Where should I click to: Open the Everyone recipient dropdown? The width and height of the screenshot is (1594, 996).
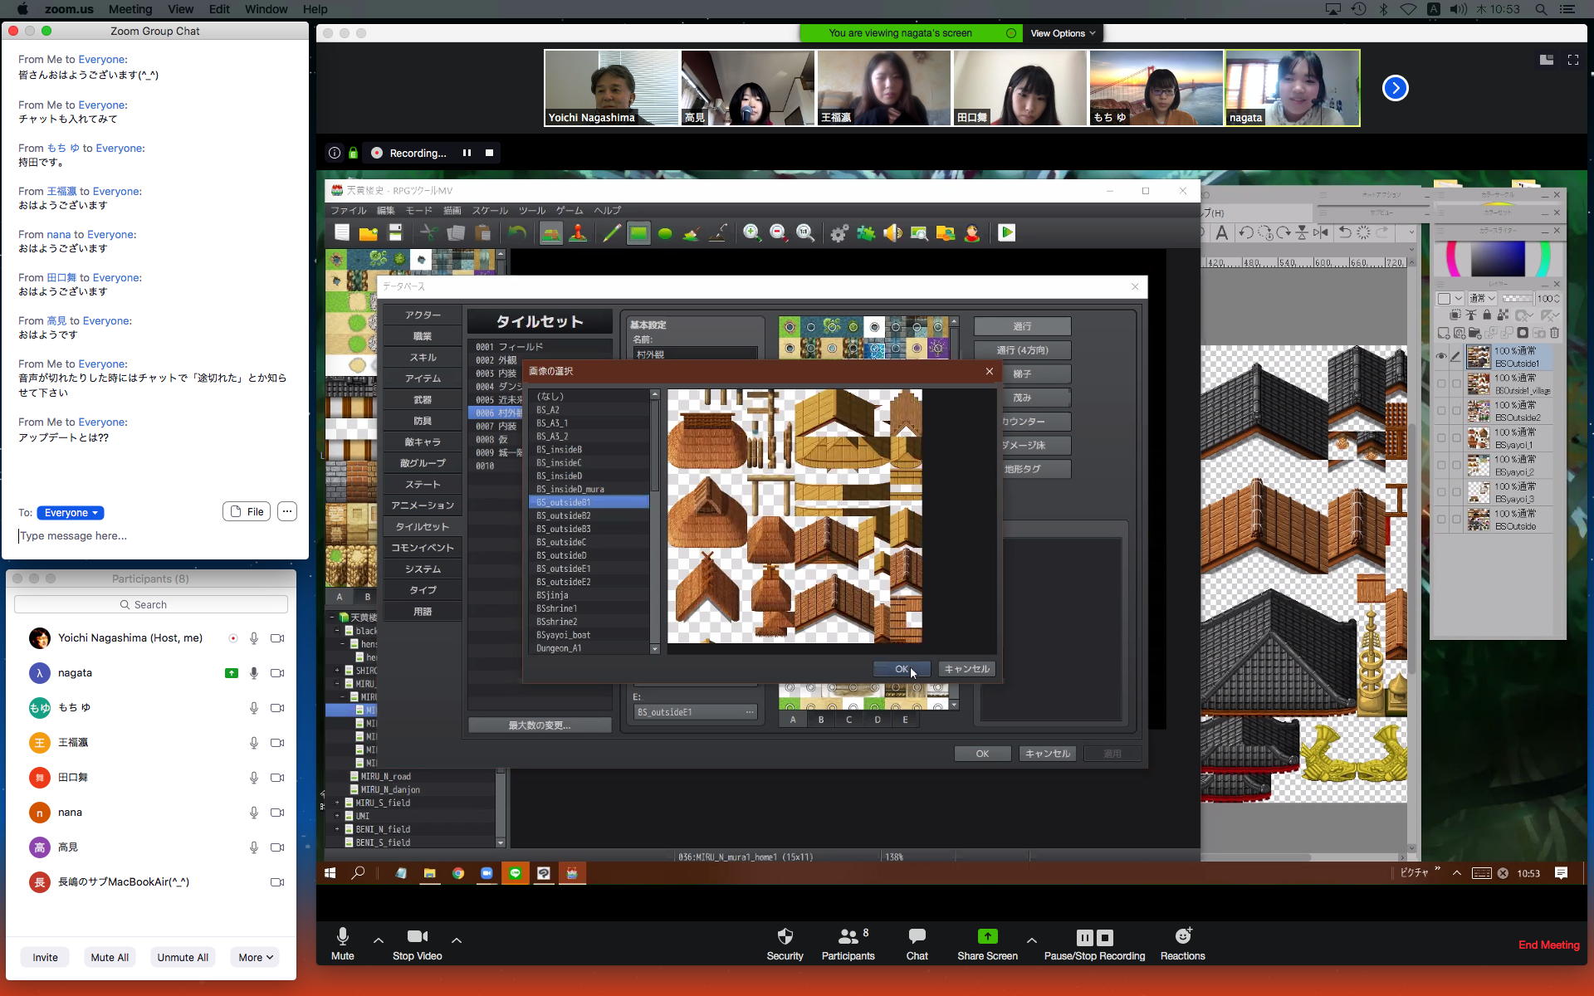pyautogui.click(x=71, y=512)
